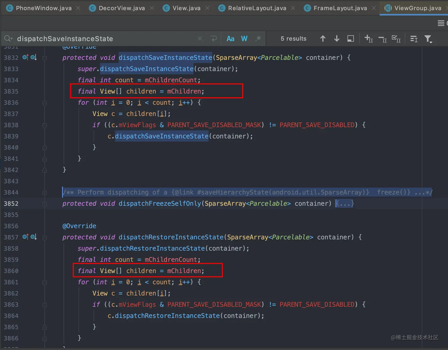This screenshot has width=448, height=350.
Task: Open the search filter dropdown
Action: [x=428, y=39]
